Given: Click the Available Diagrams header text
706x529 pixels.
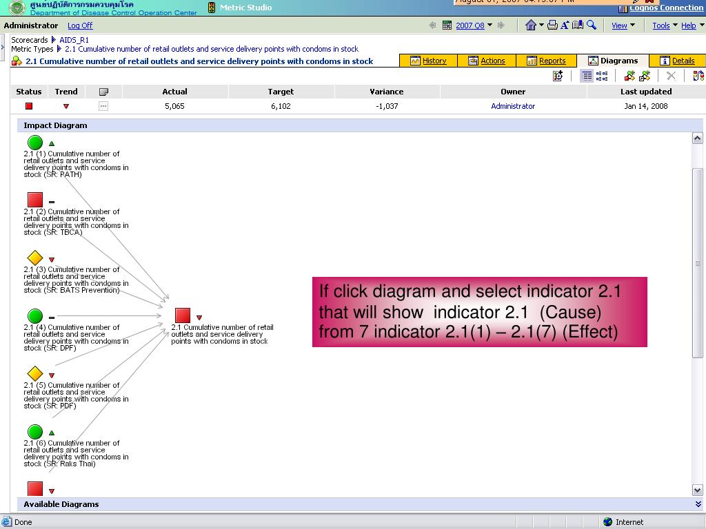Looking at the screenshot, I should tap(61, 504).
